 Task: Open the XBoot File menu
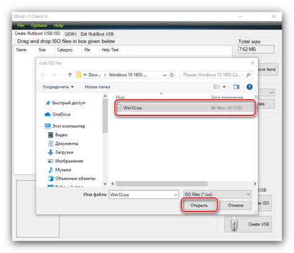tap(20, 25)
